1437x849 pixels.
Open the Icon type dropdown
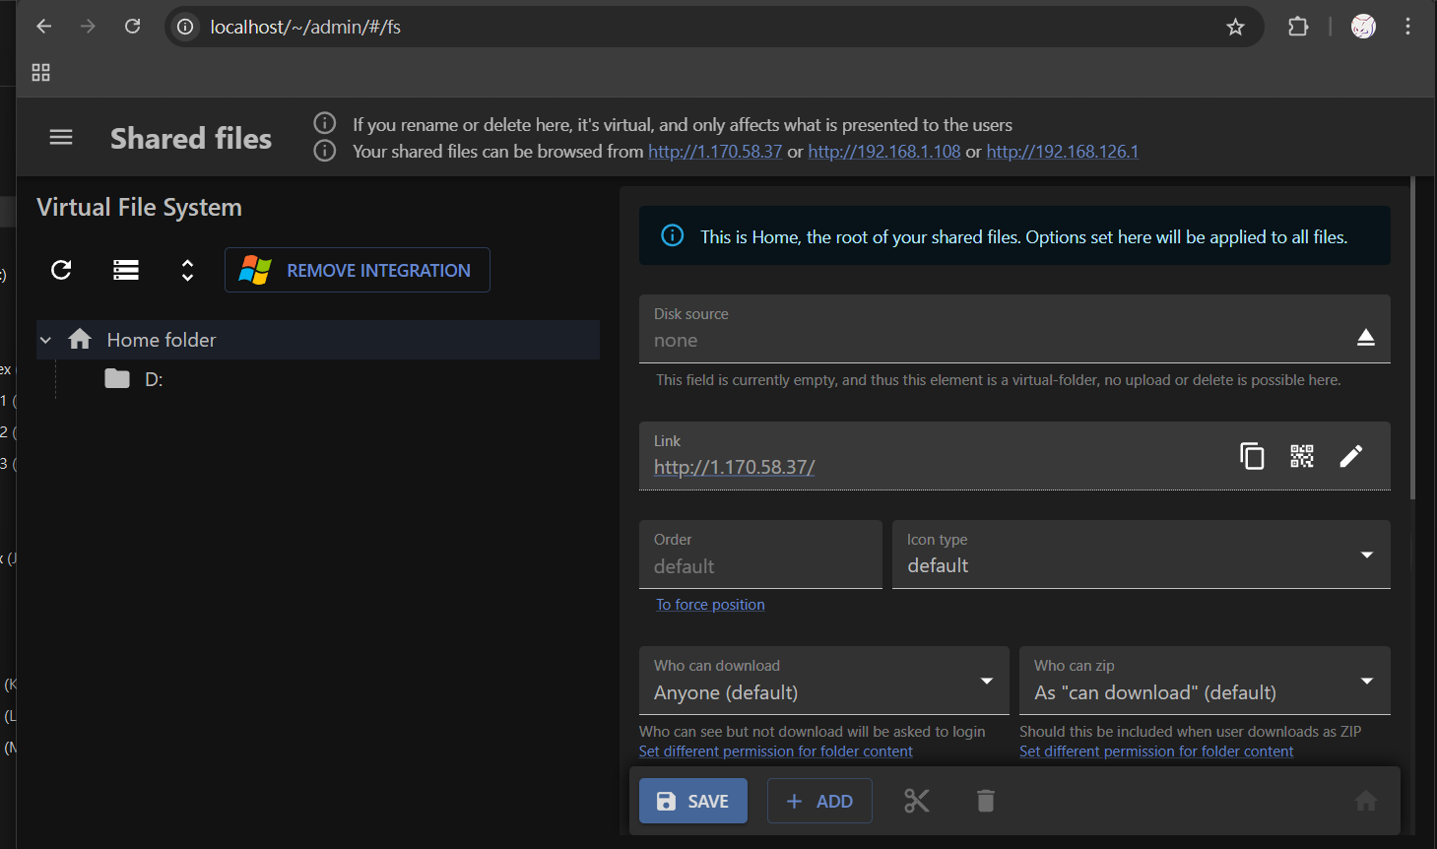point(1141,555)
